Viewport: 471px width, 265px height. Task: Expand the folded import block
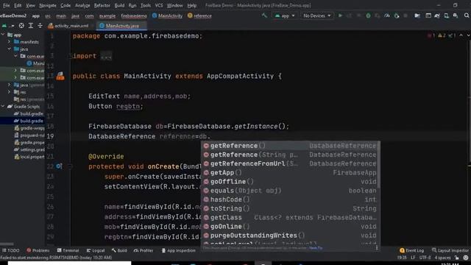coord(106,56)
